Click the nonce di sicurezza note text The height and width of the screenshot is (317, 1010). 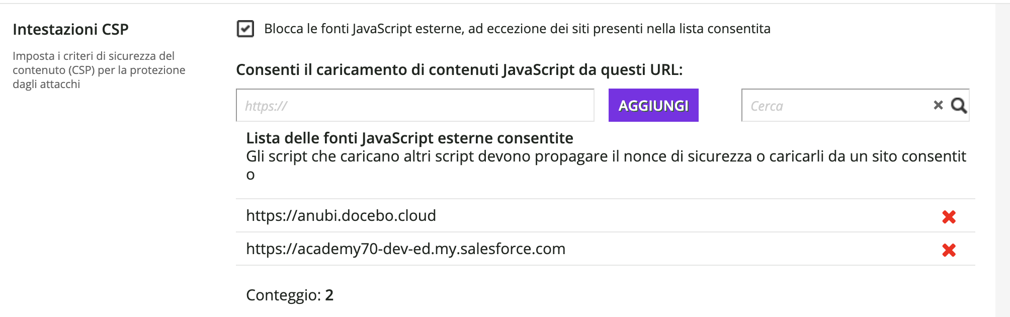coord(606,156)
